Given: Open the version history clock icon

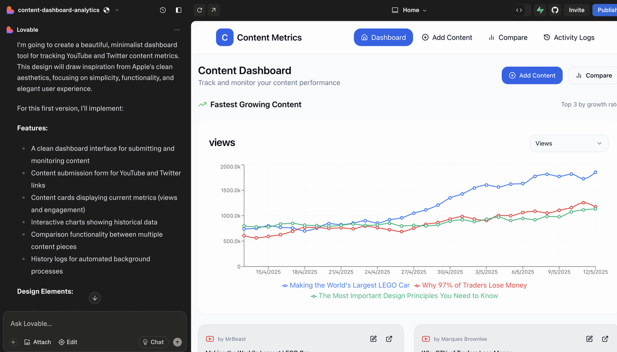Looking at the screenshot, I should click(x=163, y=10).
